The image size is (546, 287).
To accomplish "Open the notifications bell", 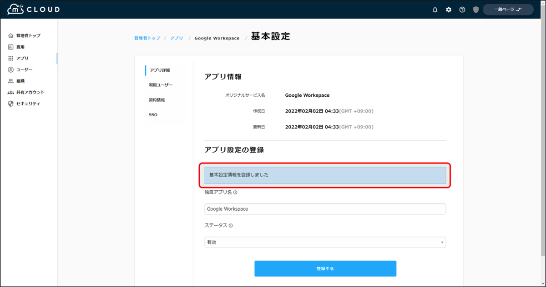I will [435, 10].
